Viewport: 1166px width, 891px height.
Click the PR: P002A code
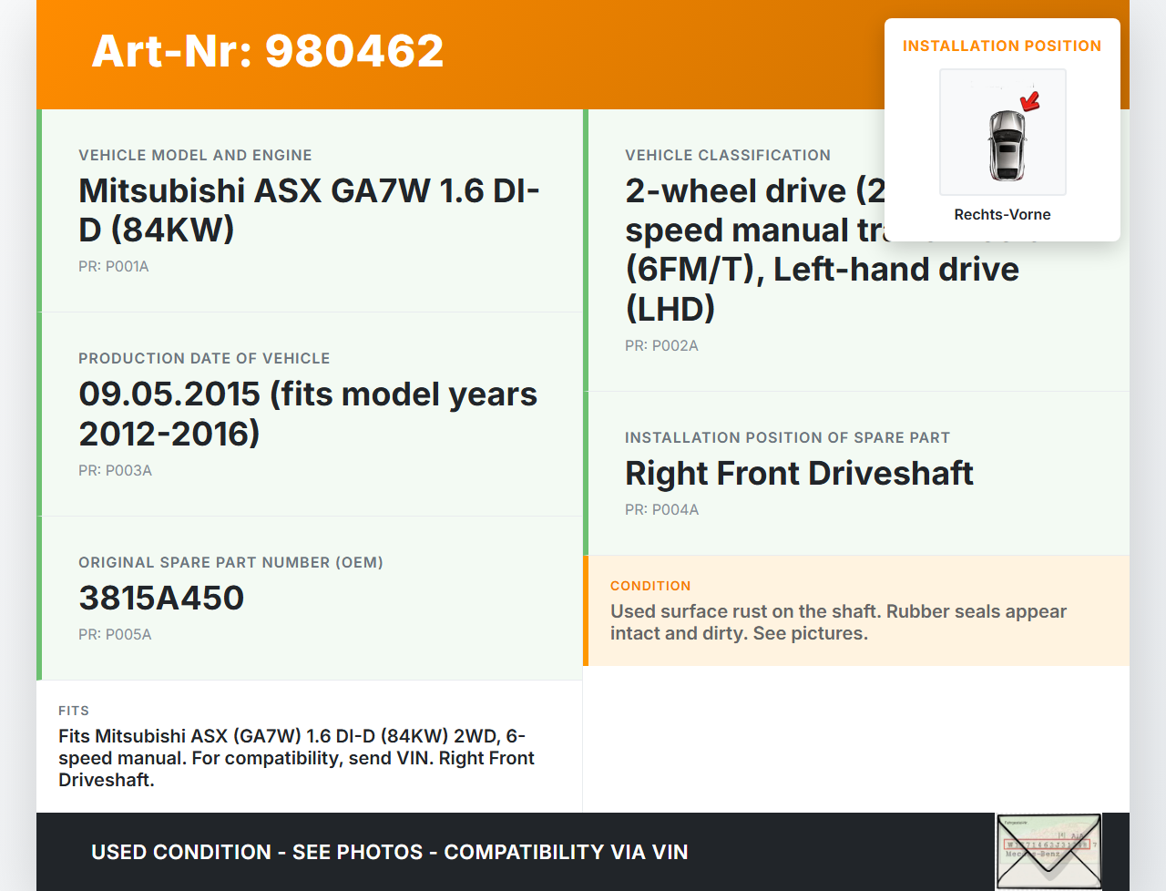(x=661, y=346)
